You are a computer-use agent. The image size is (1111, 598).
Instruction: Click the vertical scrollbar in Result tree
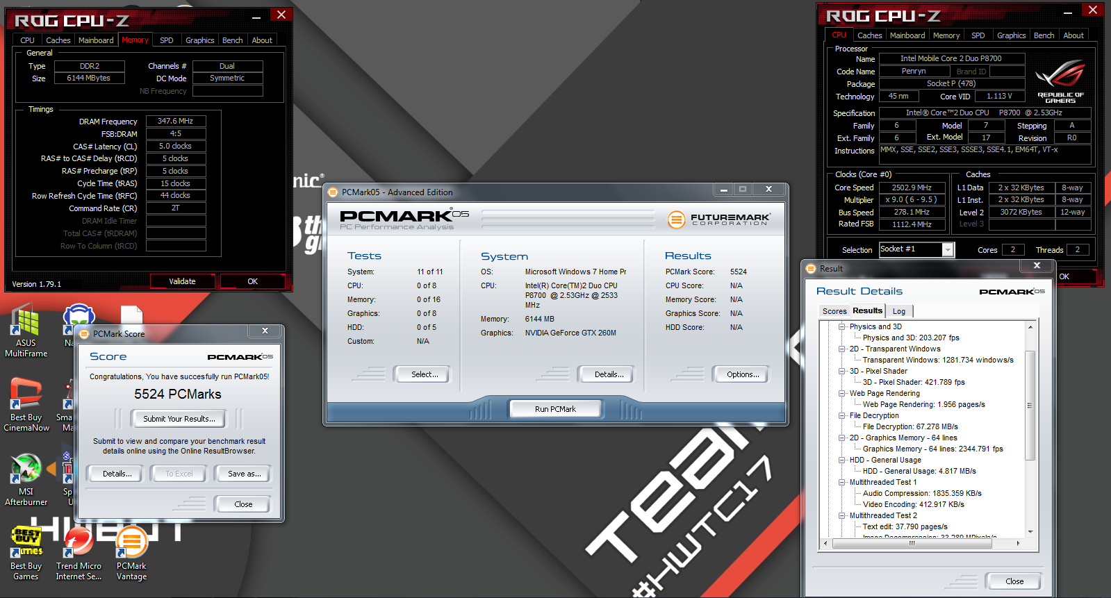click(x=1030, y=406)
